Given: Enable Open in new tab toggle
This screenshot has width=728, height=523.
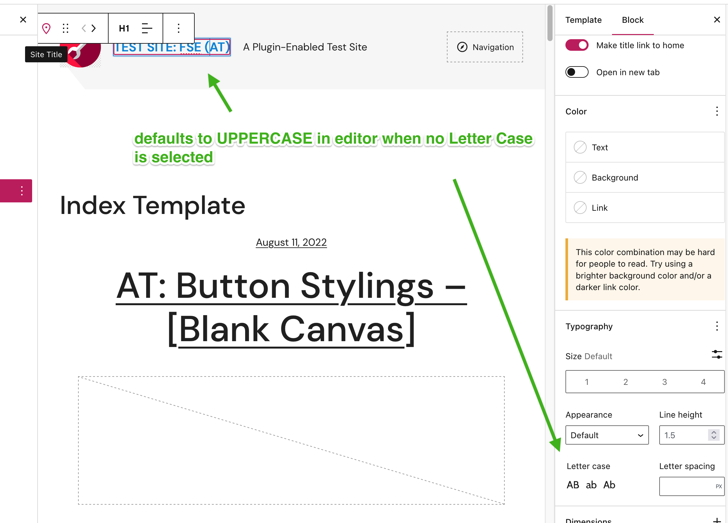Looking at the screenshot, I should click(577, 72).
